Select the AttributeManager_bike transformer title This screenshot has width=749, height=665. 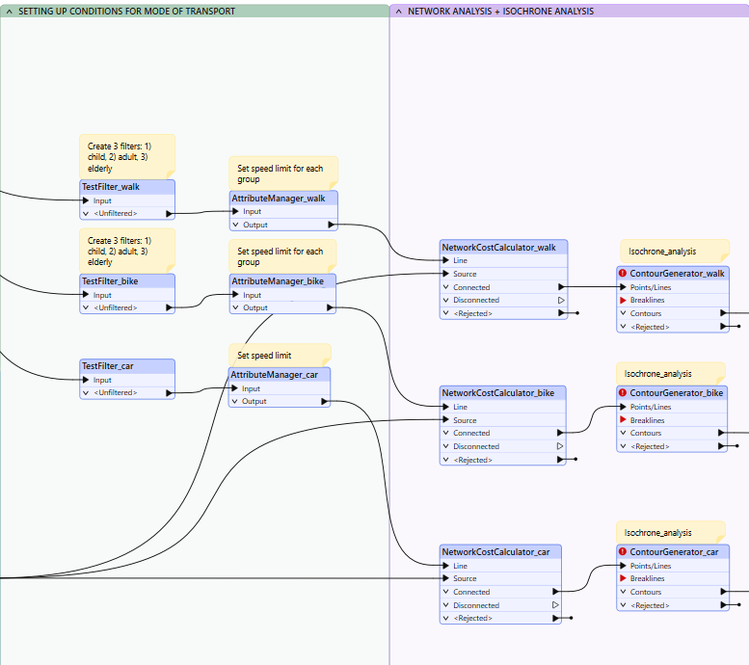point(278,280)
